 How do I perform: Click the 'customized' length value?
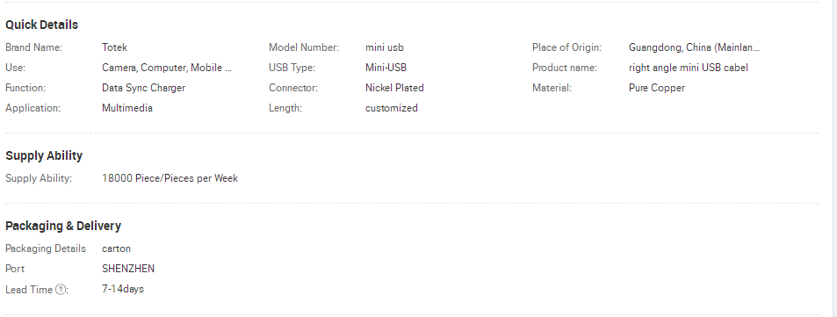tap(392, 108)
